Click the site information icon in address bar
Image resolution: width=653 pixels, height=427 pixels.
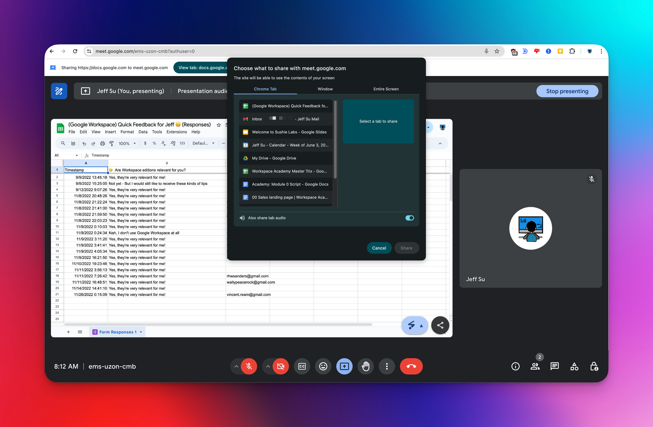(x=89, y=51)
